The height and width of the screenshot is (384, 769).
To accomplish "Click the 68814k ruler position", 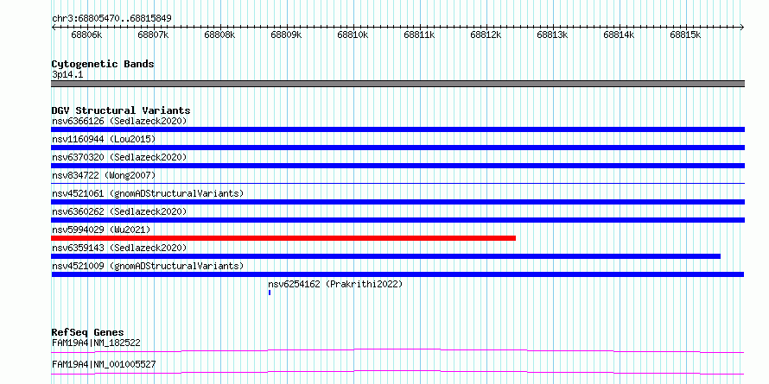I will [x=619, y=35].
